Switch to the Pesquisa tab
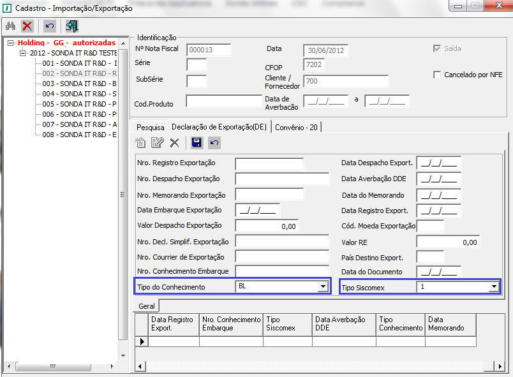The width and height of the screenshot is (513, 377). 151,128
